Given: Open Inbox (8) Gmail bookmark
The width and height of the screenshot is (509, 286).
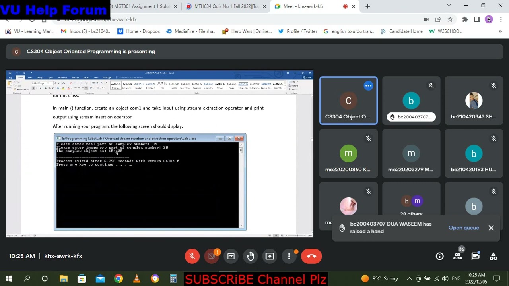Looking at the screenshot, I should pos(86,31).
